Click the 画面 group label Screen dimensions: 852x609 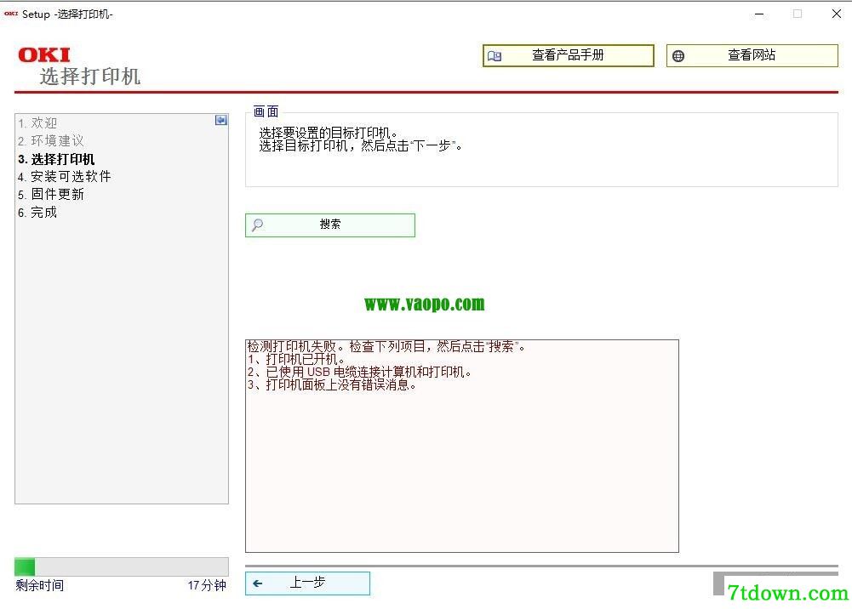[266, 111]
